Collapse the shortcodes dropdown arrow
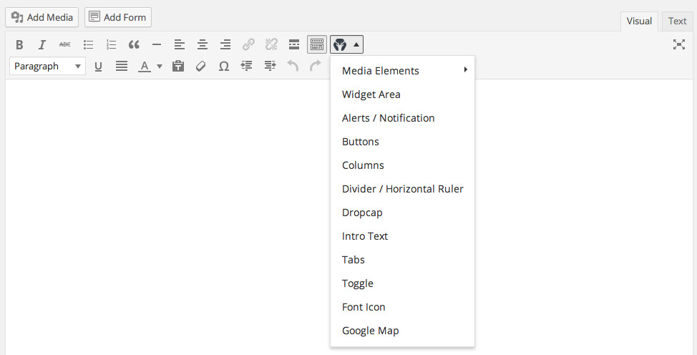The image size is (697, 355). pyautogui.click(x=356, y=44)
